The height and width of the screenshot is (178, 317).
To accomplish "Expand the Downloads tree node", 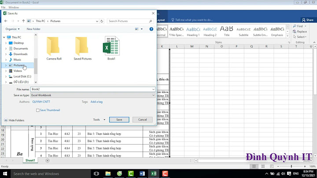I will point(6,54).
